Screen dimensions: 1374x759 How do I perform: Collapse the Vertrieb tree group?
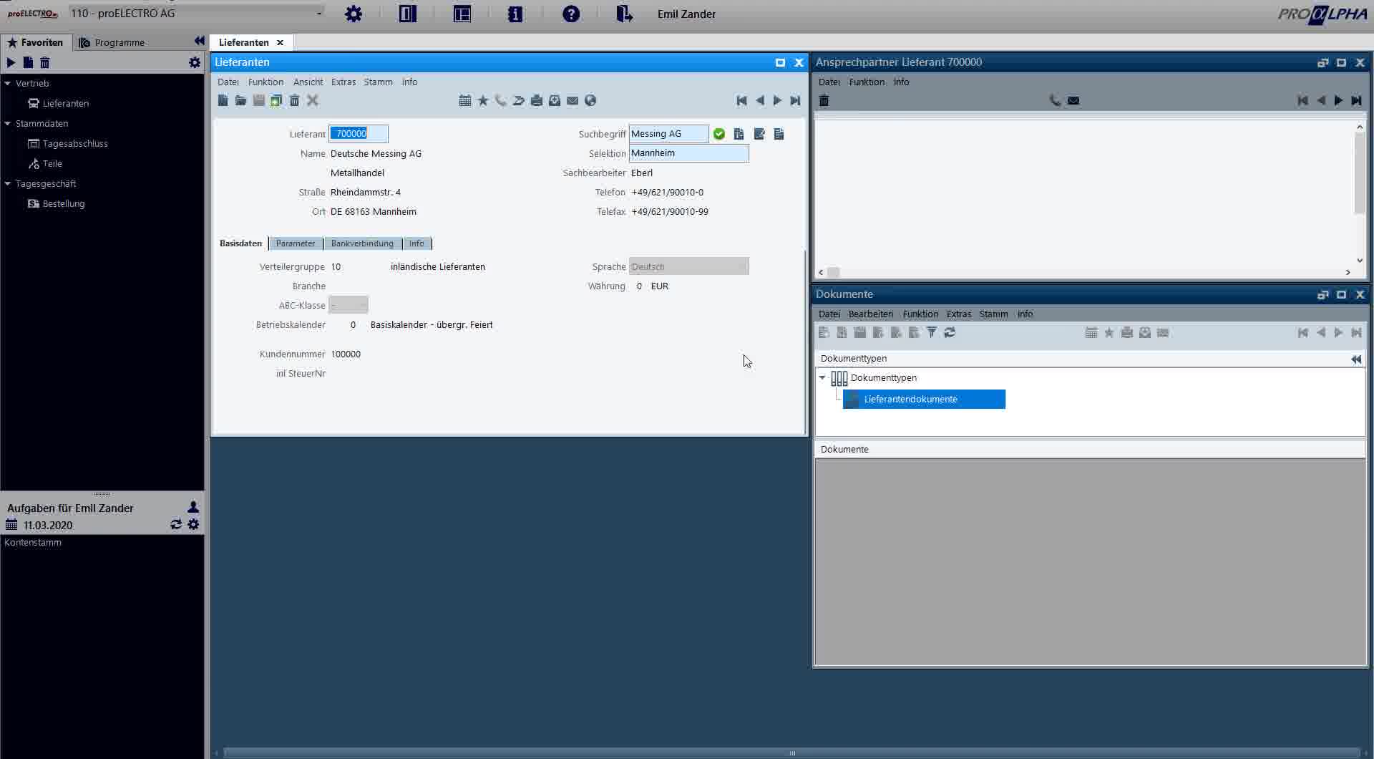pos(8,83)
